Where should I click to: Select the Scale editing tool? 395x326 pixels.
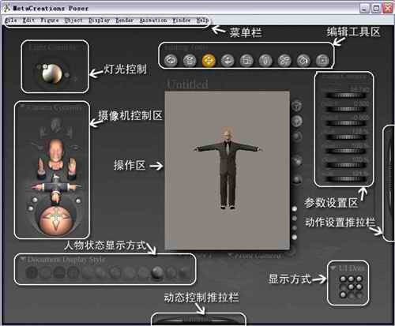(x=246, y=60)
